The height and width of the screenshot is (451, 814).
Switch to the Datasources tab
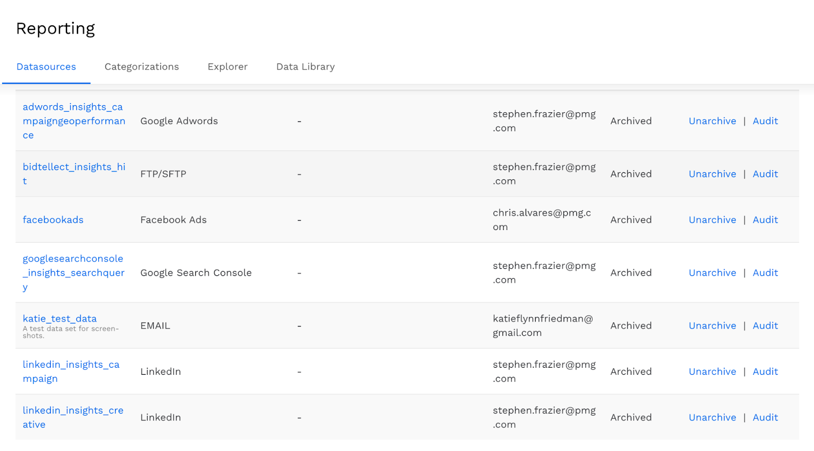click(46, 67)
